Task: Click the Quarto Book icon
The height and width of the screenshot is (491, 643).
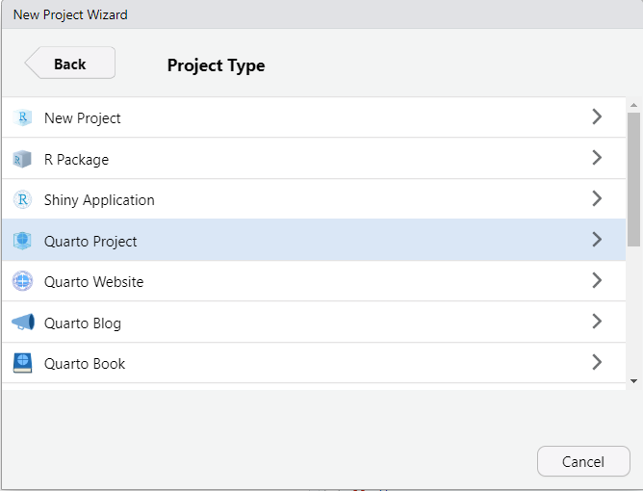Action: (22, 363)
